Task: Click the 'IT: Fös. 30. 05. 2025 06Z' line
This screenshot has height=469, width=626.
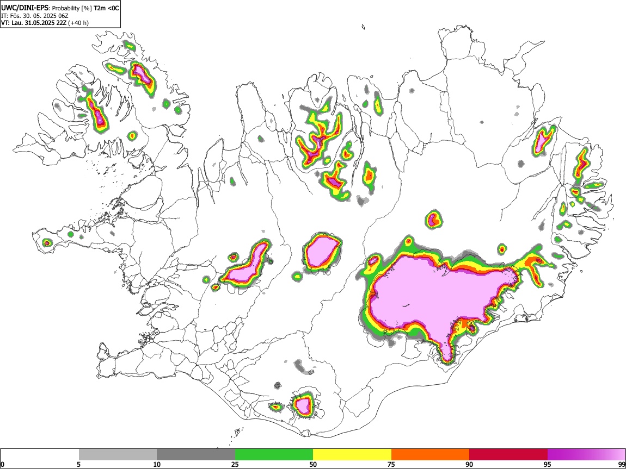Action: coord(35,16)
